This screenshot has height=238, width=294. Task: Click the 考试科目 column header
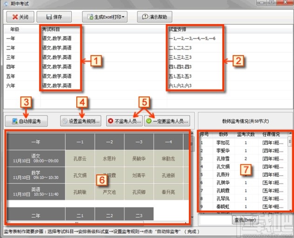pyautogui.click(x=51, y=29)
